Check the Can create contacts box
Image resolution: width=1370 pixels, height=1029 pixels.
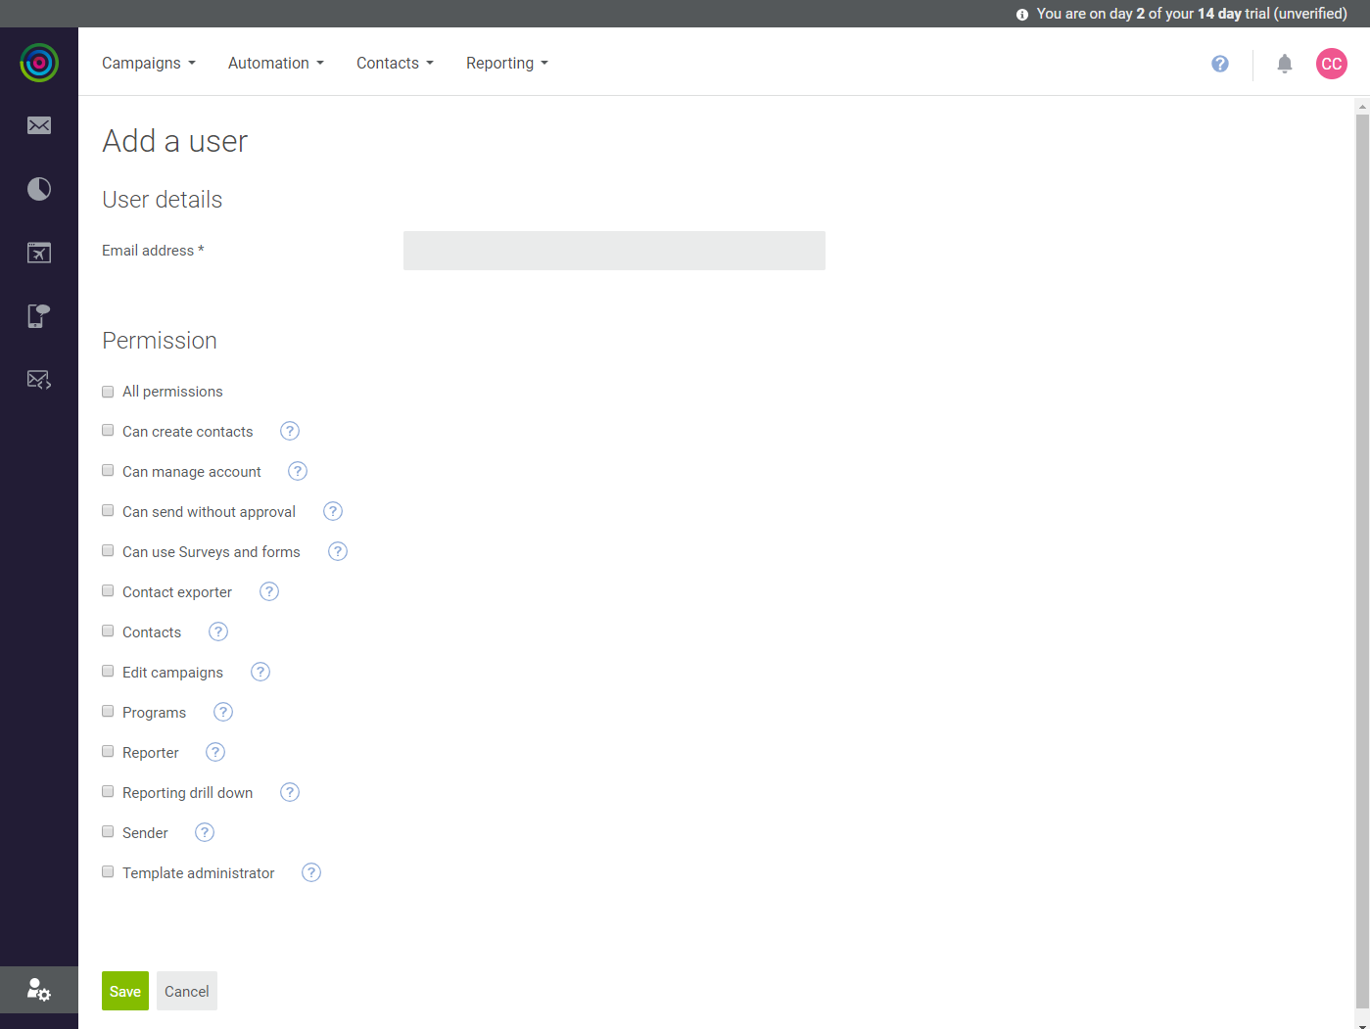(x=108, y=431)
